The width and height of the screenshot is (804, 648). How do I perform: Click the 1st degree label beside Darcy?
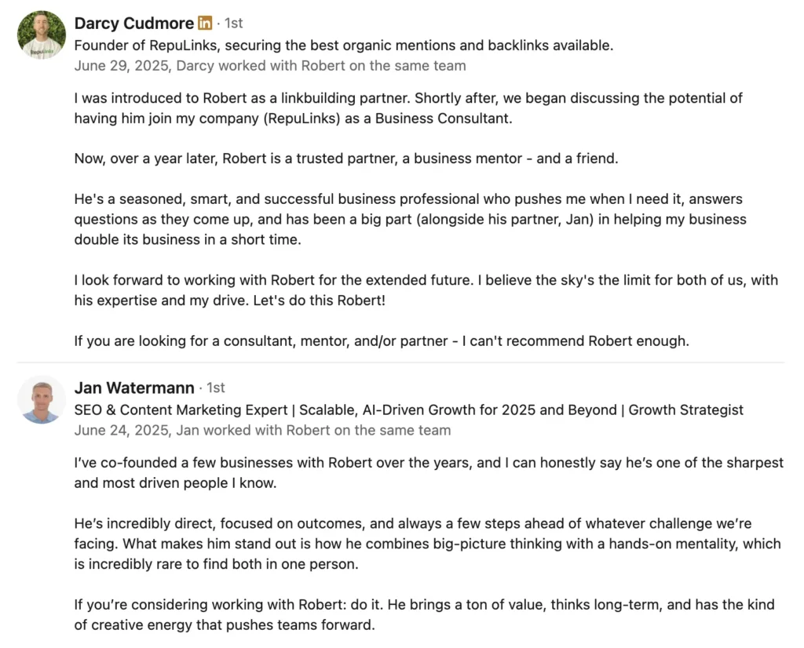pyautogui.click(x=233, y=24)
